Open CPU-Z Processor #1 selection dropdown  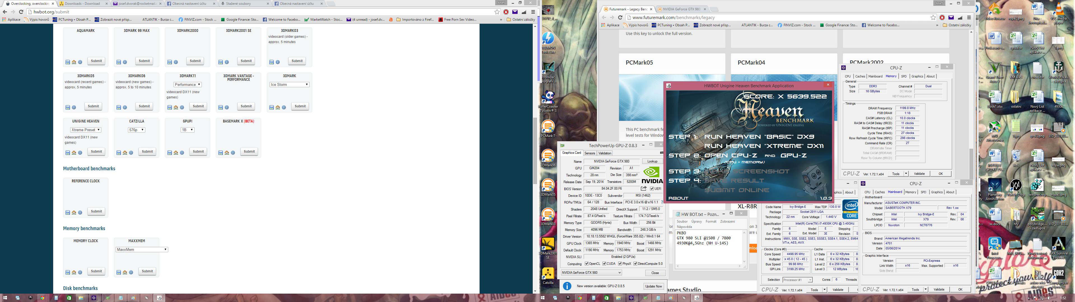pos(797,280)
